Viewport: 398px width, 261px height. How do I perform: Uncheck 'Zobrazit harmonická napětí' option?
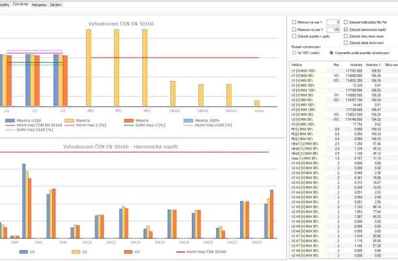(x=344, y=29)
